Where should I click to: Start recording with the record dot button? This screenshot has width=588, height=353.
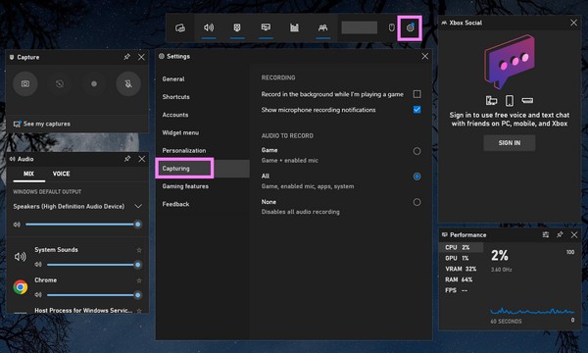pyautogui.click(x=94, y=83)
